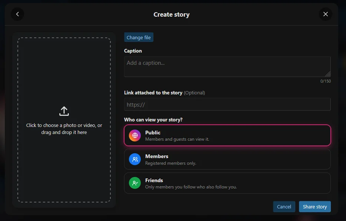Click the Friends person-check icon

coord(135,183)
